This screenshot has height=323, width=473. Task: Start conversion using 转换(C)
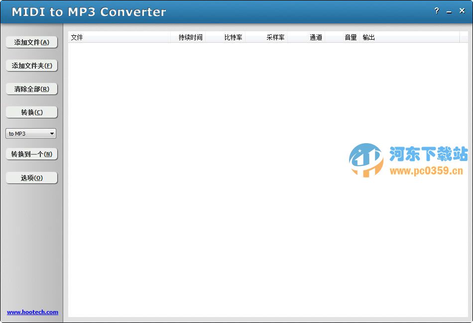tap(31, 112)
